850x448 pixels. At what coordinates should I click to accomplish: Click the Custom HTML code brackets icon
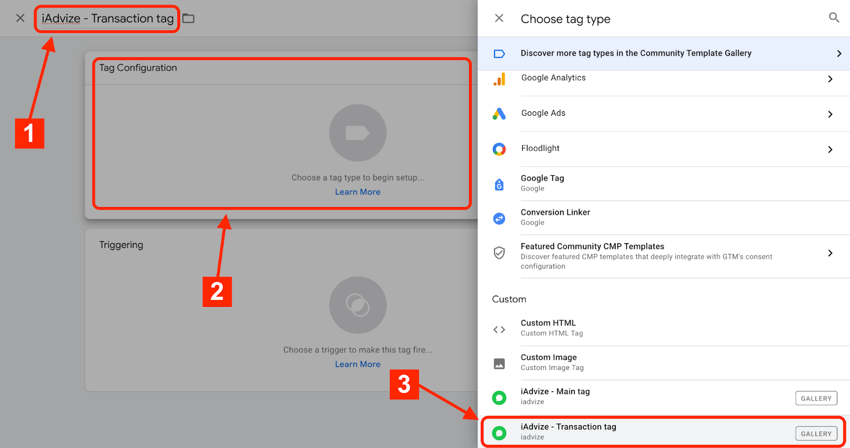click(499, 330)
